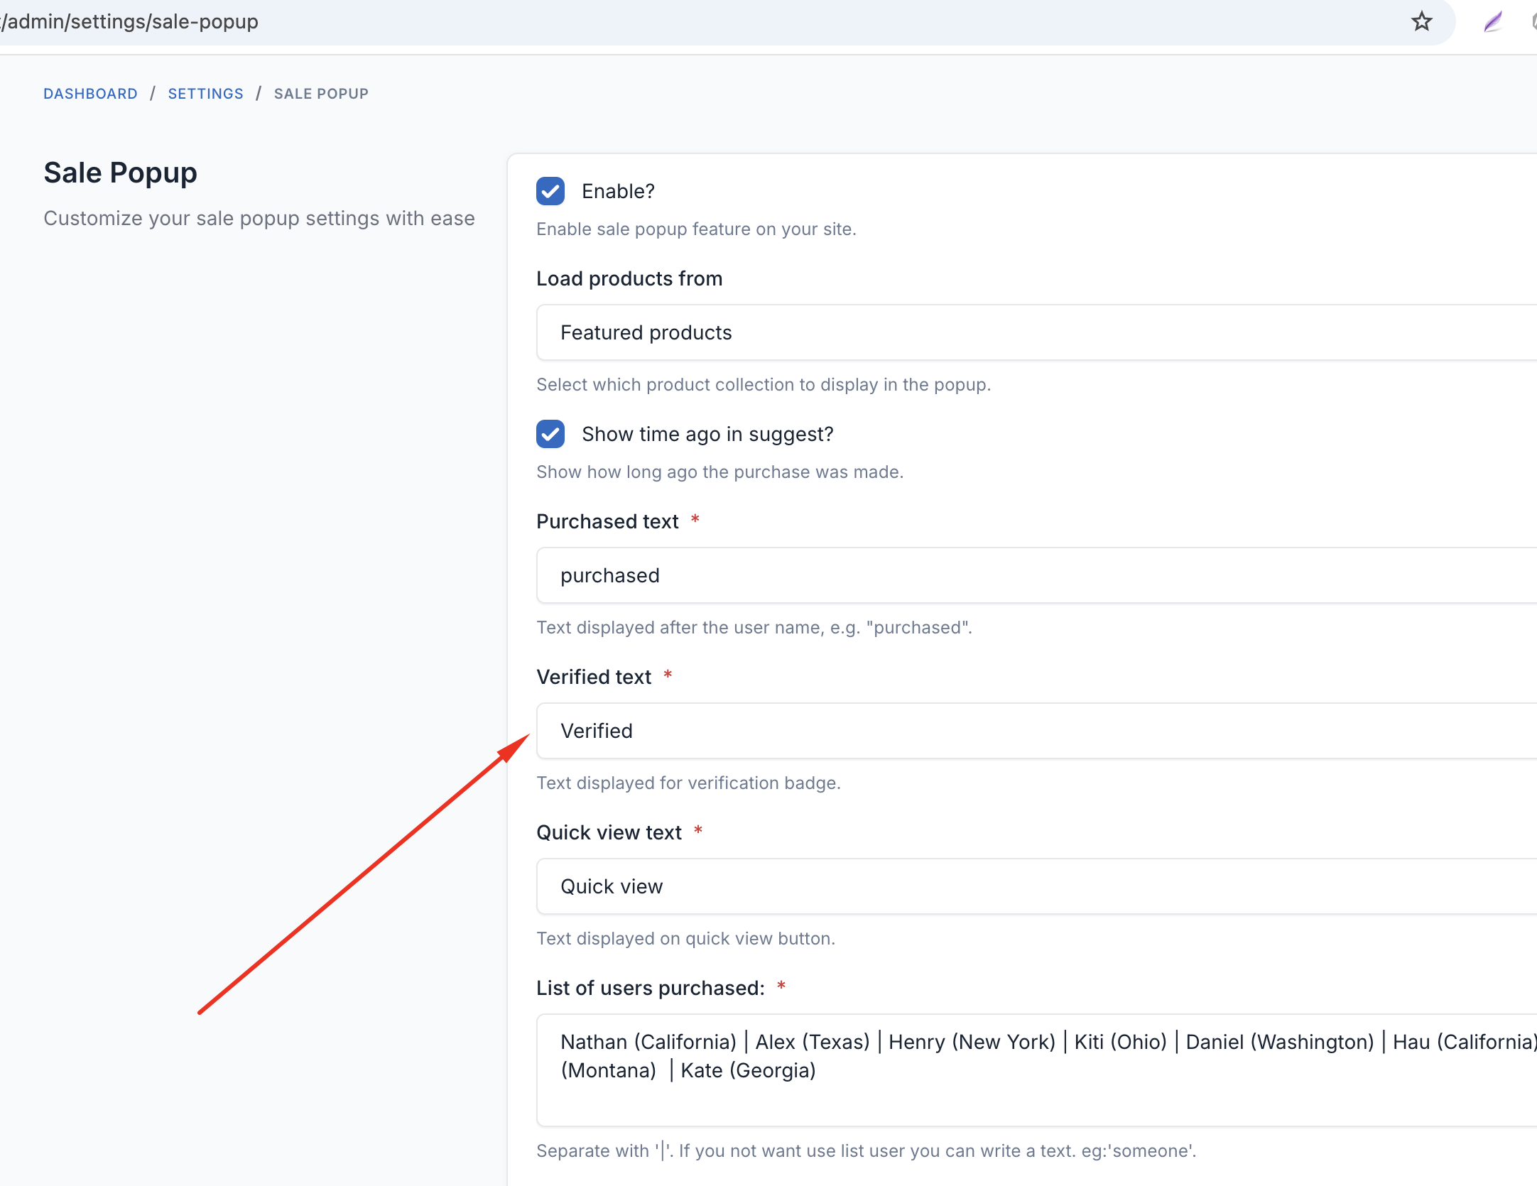Bookmark this page with the star icon
Screen dimensions: 1537x1186
click(x=1421, y=21)
